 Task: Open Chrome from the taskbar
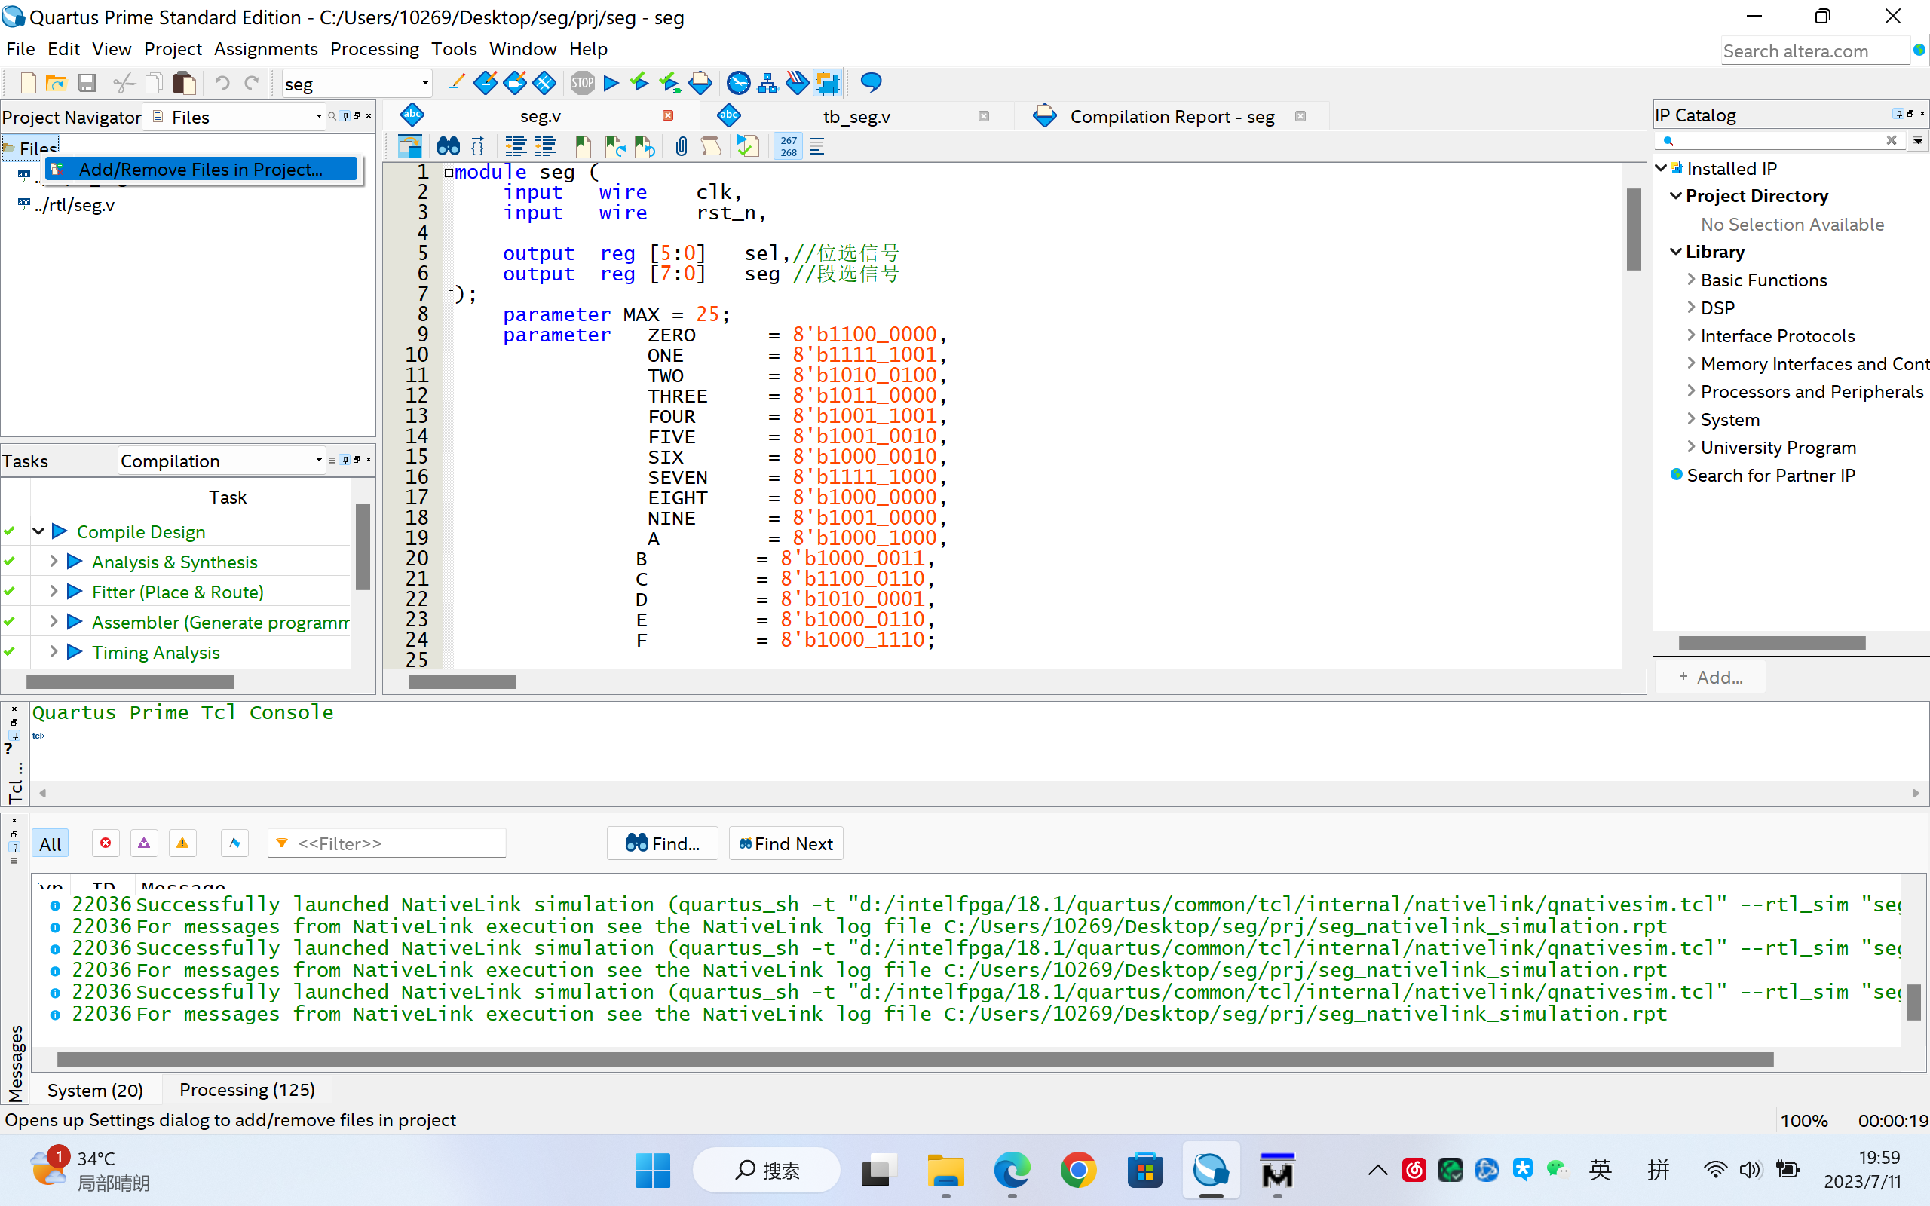(x=1078, y=1170)
